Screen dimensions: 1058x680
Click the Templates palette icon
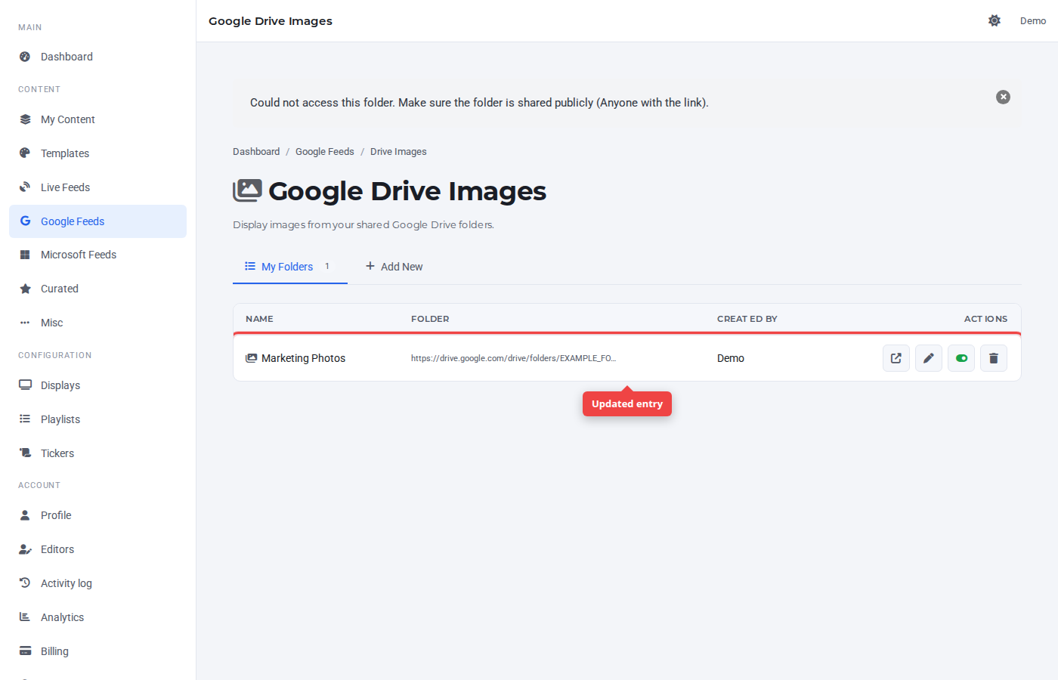25,153
